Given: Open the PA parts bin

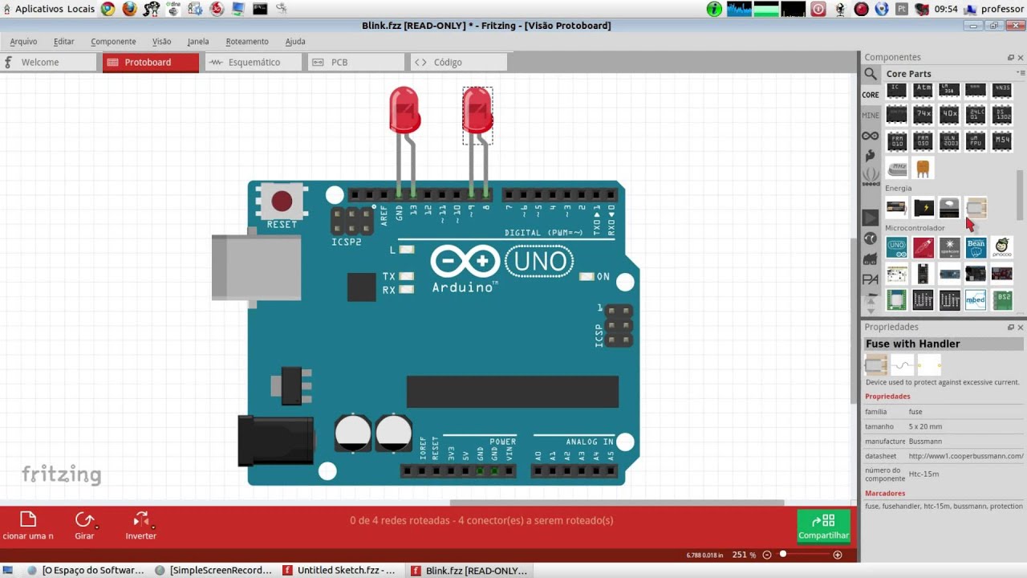Looking at the screenshot, I should tap(871, 279).
